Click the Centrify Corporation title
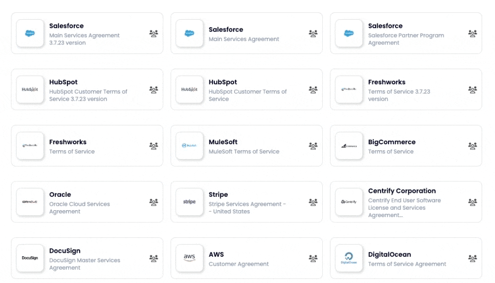495x283 pixels. (402, 191)
